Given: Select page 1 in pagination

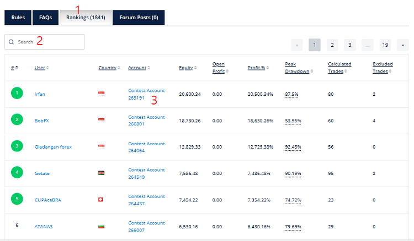Looking at the screenshot, I should point(315,45).
